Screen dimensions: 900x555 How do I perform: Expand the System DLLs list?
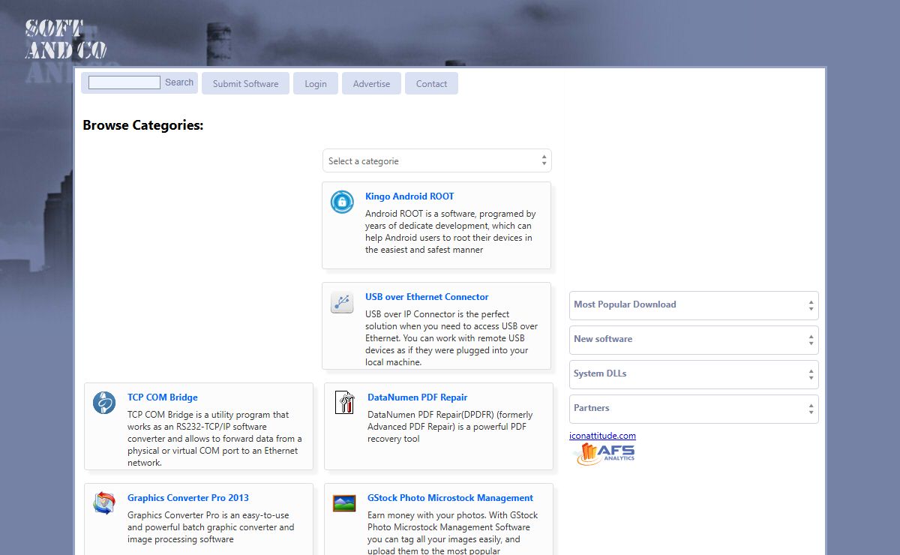(x=694, y=374)
